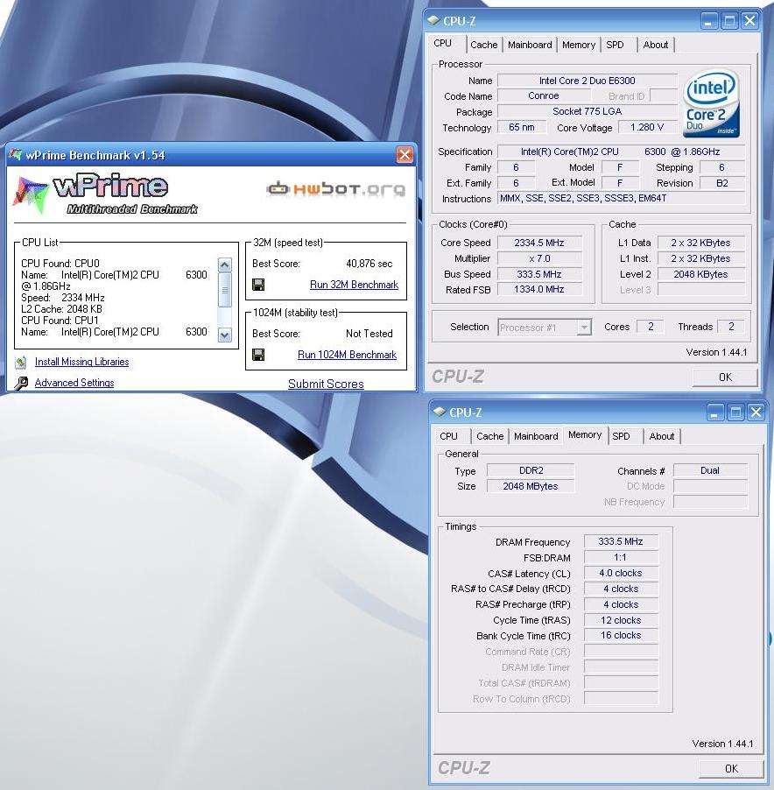Open Cache tab in bottom CPU-Z window
Screen dimensions: 774x790
point(490,436)
